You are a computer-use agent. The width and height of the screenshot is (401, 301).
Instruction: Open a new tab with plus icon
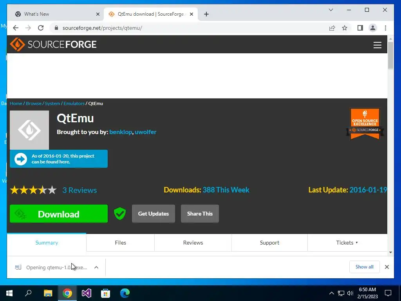point(206,14)
